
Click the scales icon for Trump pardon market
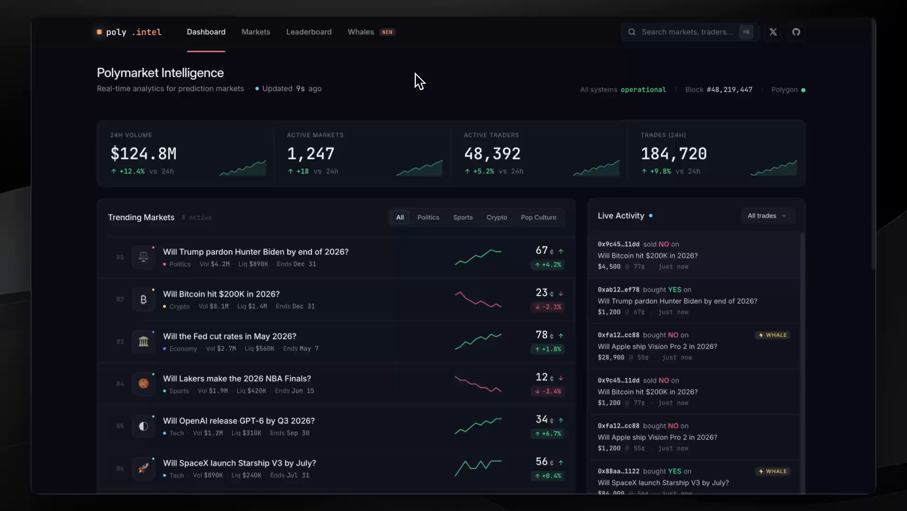[143, 257]
